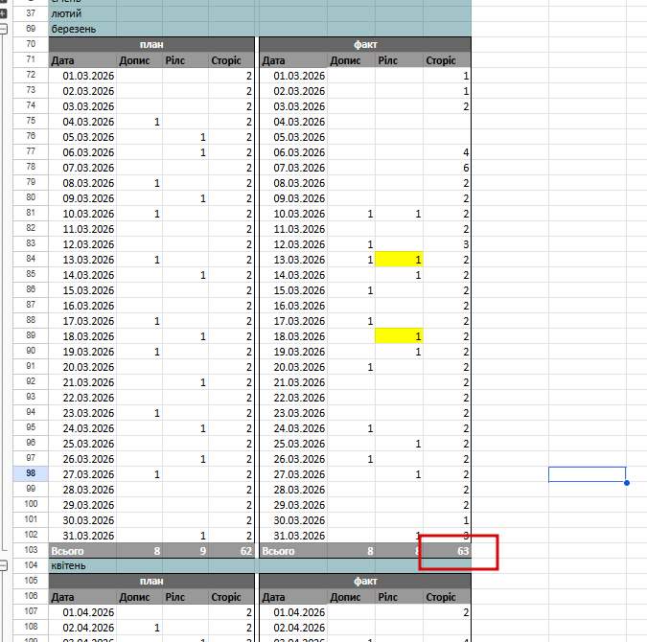Select the лютий month cell

coord(82,13)
